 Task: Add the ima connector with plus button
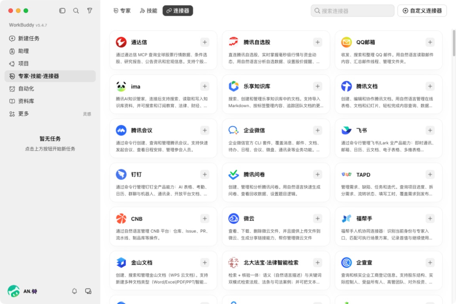[x=205, y=86]
